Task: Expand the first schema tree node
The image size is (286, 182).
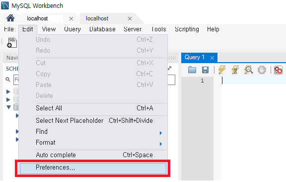Action: click(x=8, y=91)
